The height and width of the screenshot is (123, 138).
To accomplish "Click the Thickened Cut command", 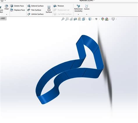I will click(x=61, y=10).
